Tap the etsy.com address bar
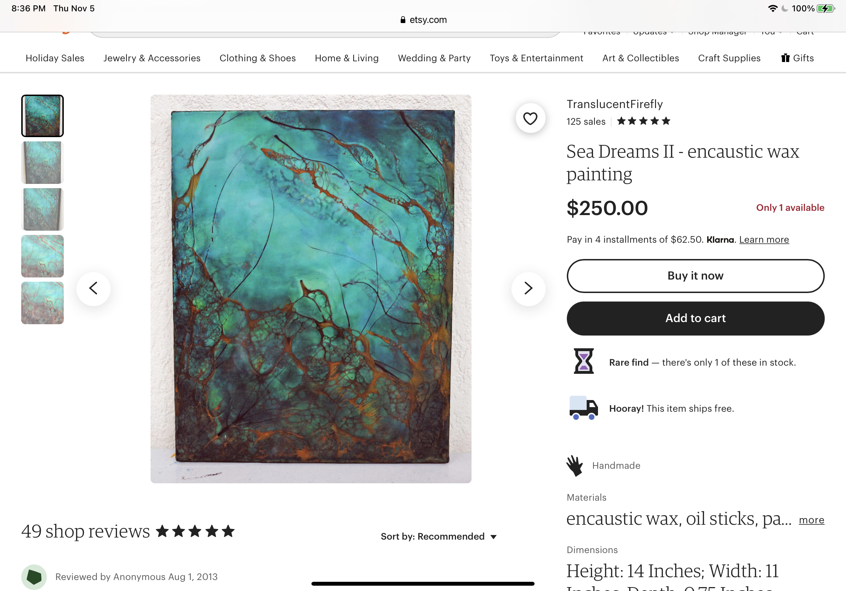Screen dimensions: 846x591 423,19
